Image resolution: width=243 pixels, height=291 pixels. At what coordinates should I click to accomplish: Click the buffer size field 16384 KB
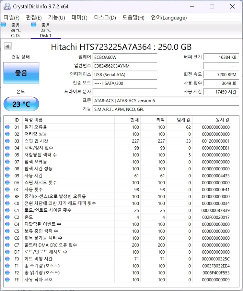[221, 57]
